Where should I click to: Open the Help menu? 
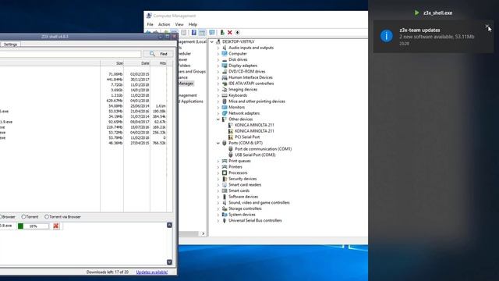click(x=193, y=24)
